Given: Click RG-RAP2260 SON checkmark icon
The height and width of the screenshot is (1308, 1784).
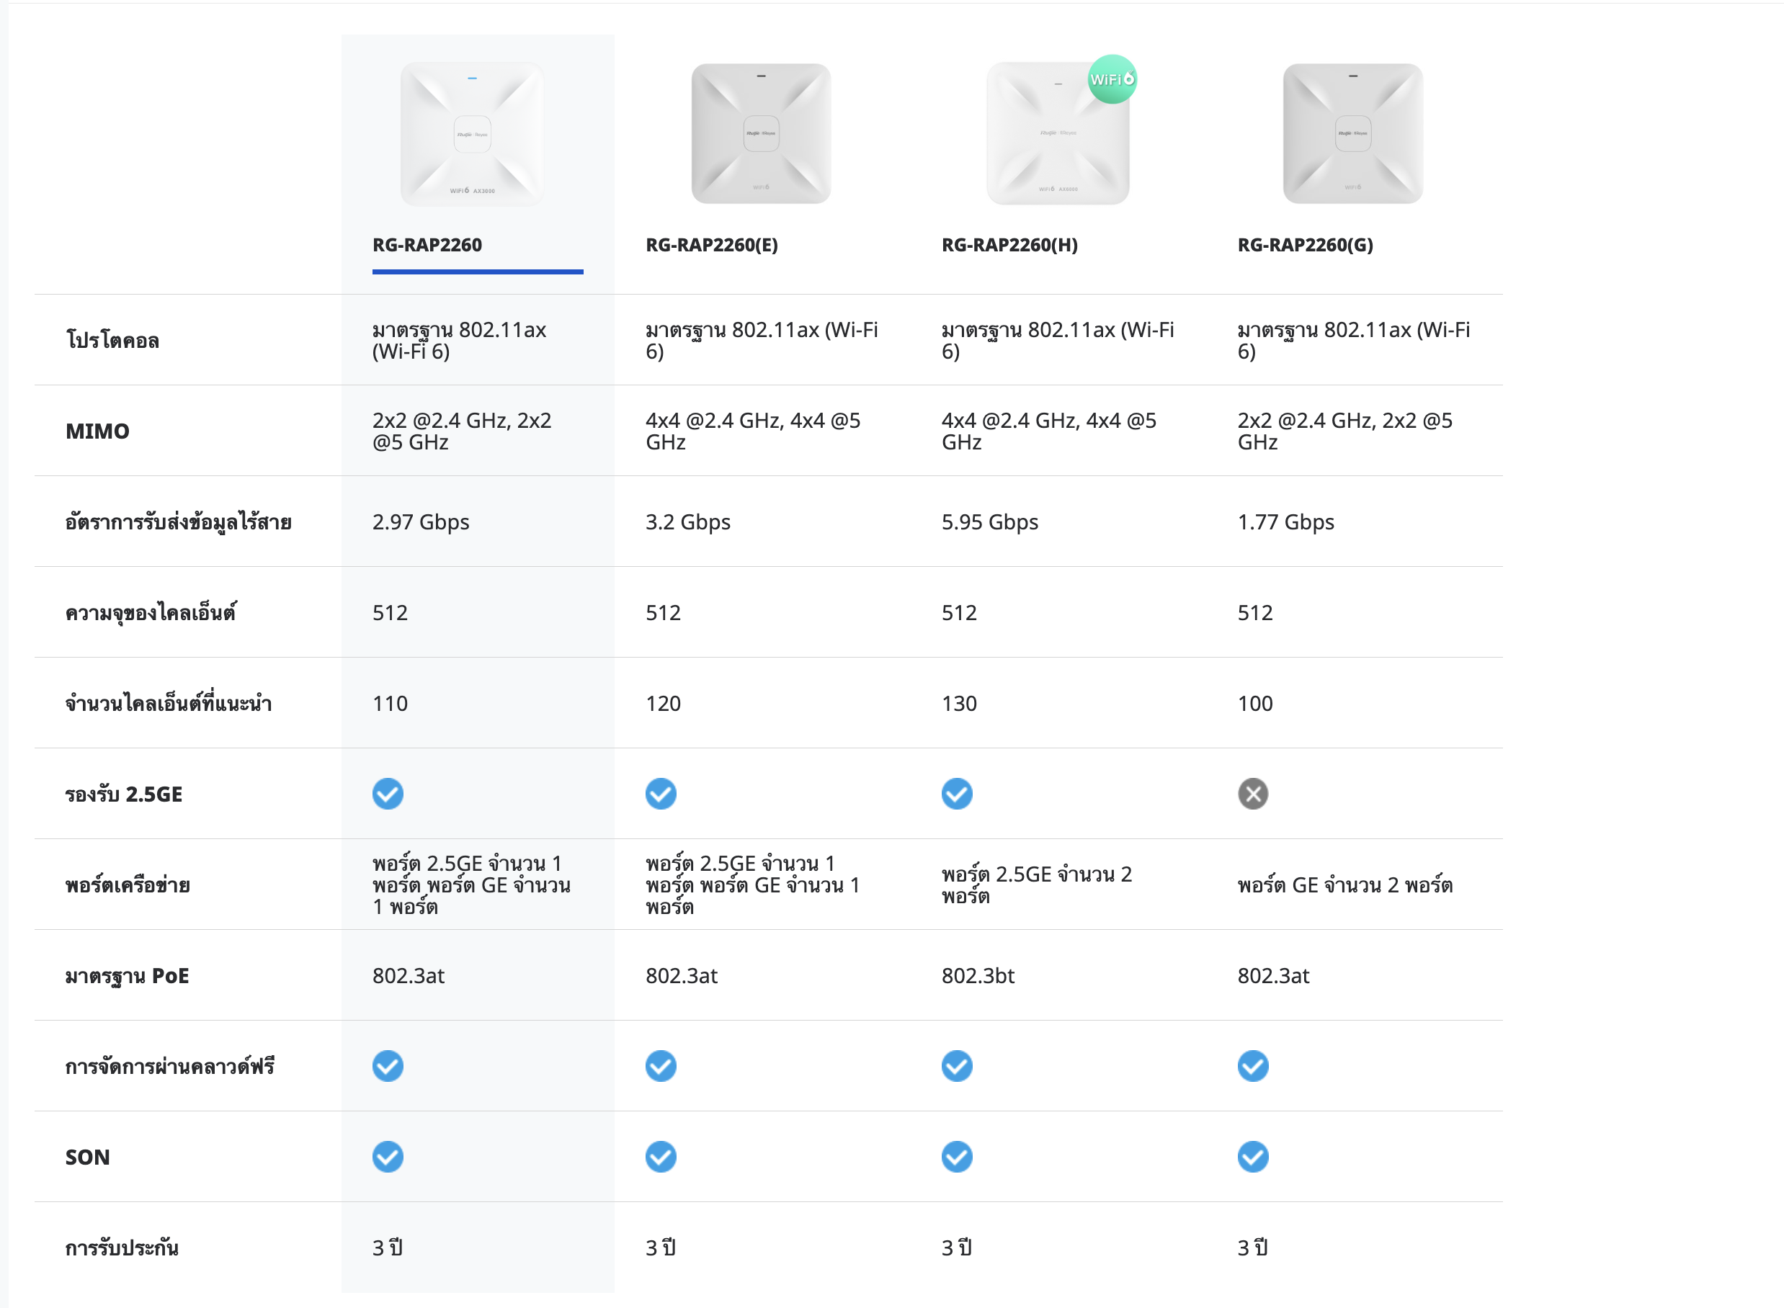Looking at the screenshot, I should coord(388,1157).
